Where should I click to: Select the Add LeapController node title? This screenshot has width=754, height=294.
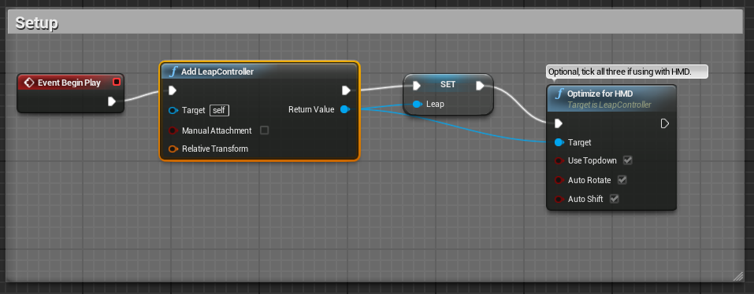pyautogui.click(x=217, y=72)
